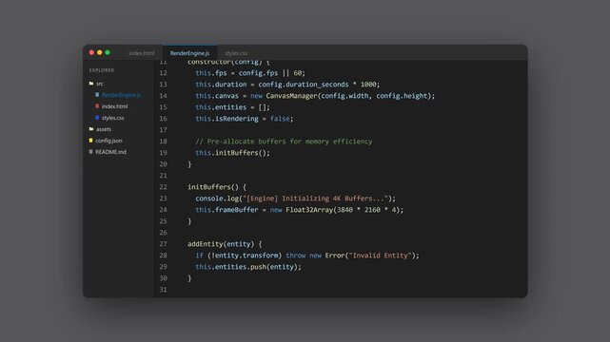Switch to the index.html tab
The image size is (610, 342).
(x=142, y=53)
